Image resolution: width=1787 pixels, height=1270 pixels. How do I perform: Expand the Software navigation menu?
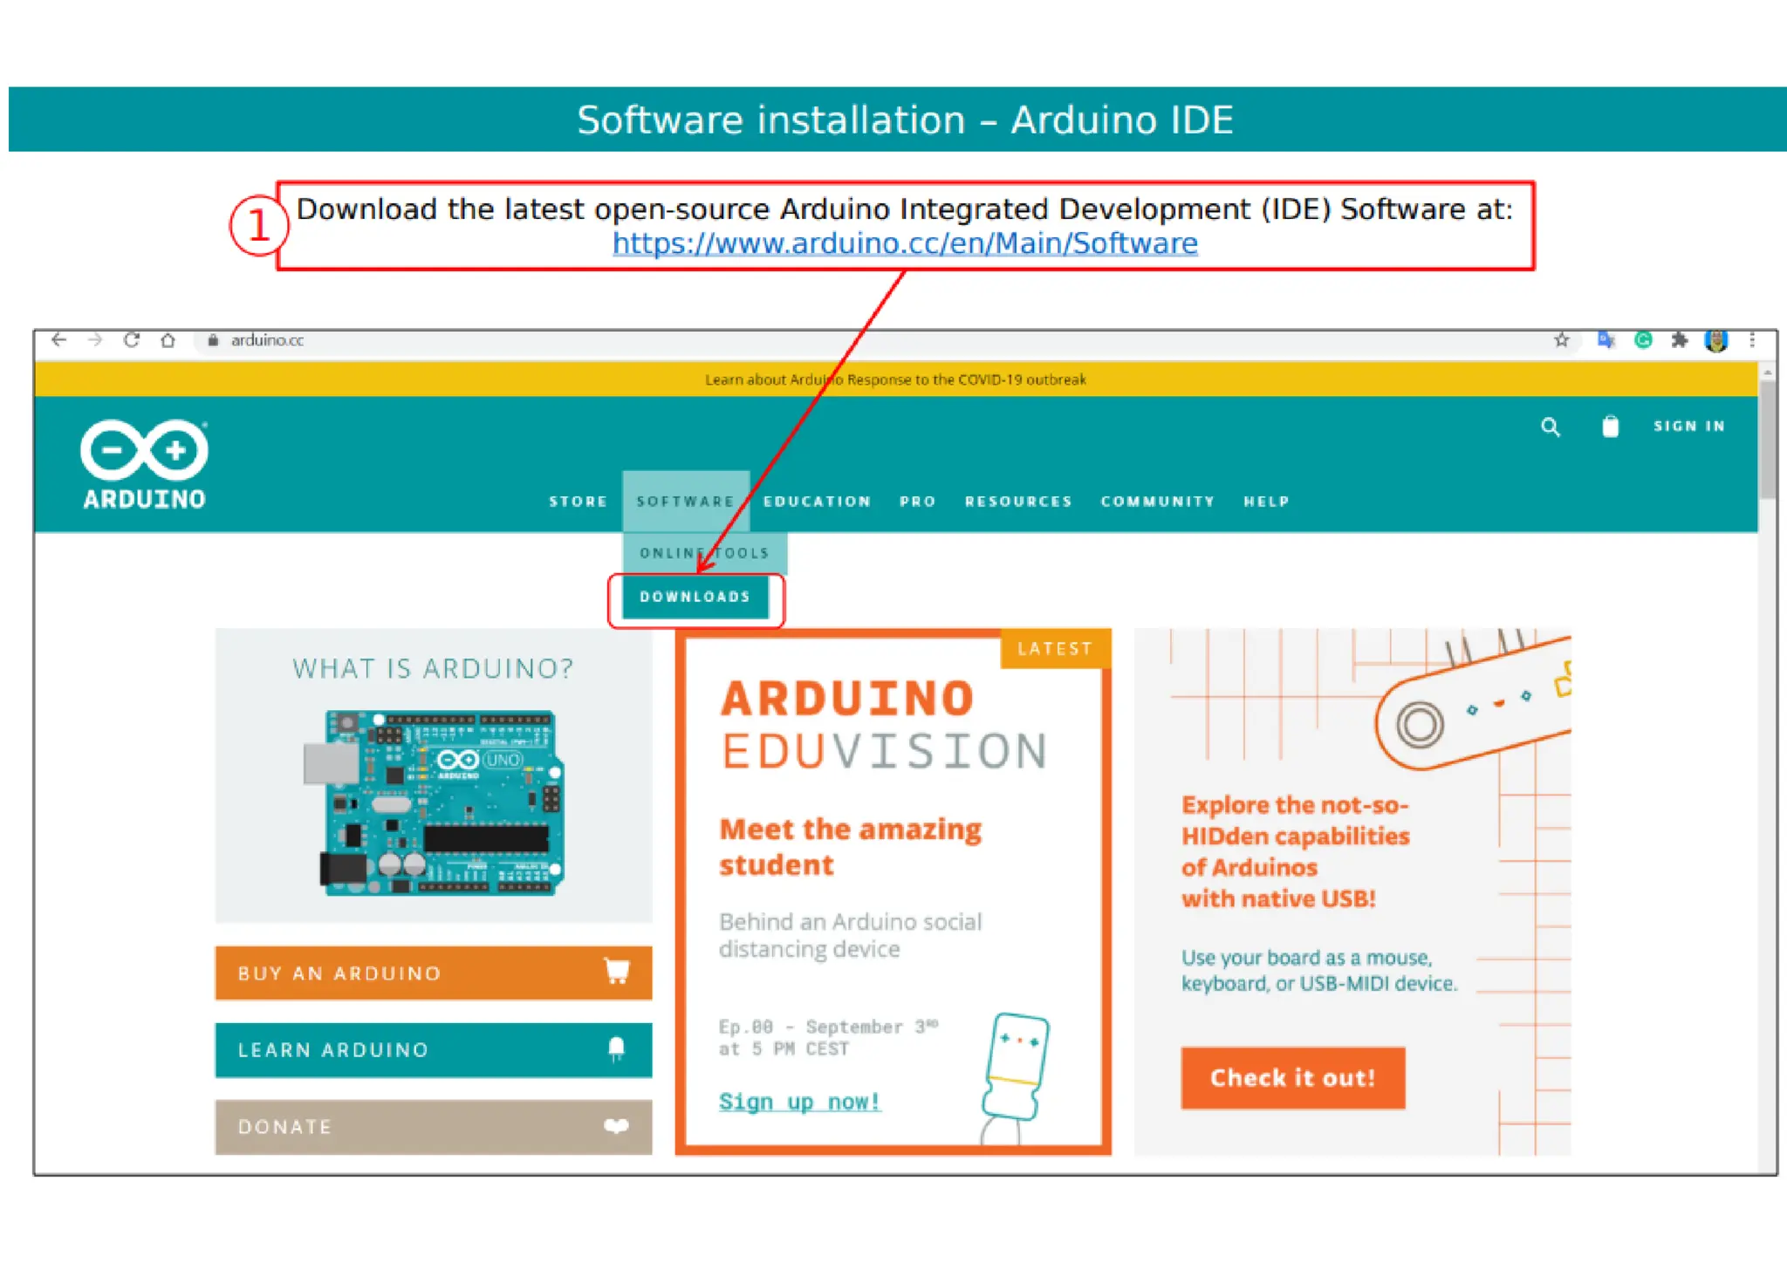coord(685,502)
